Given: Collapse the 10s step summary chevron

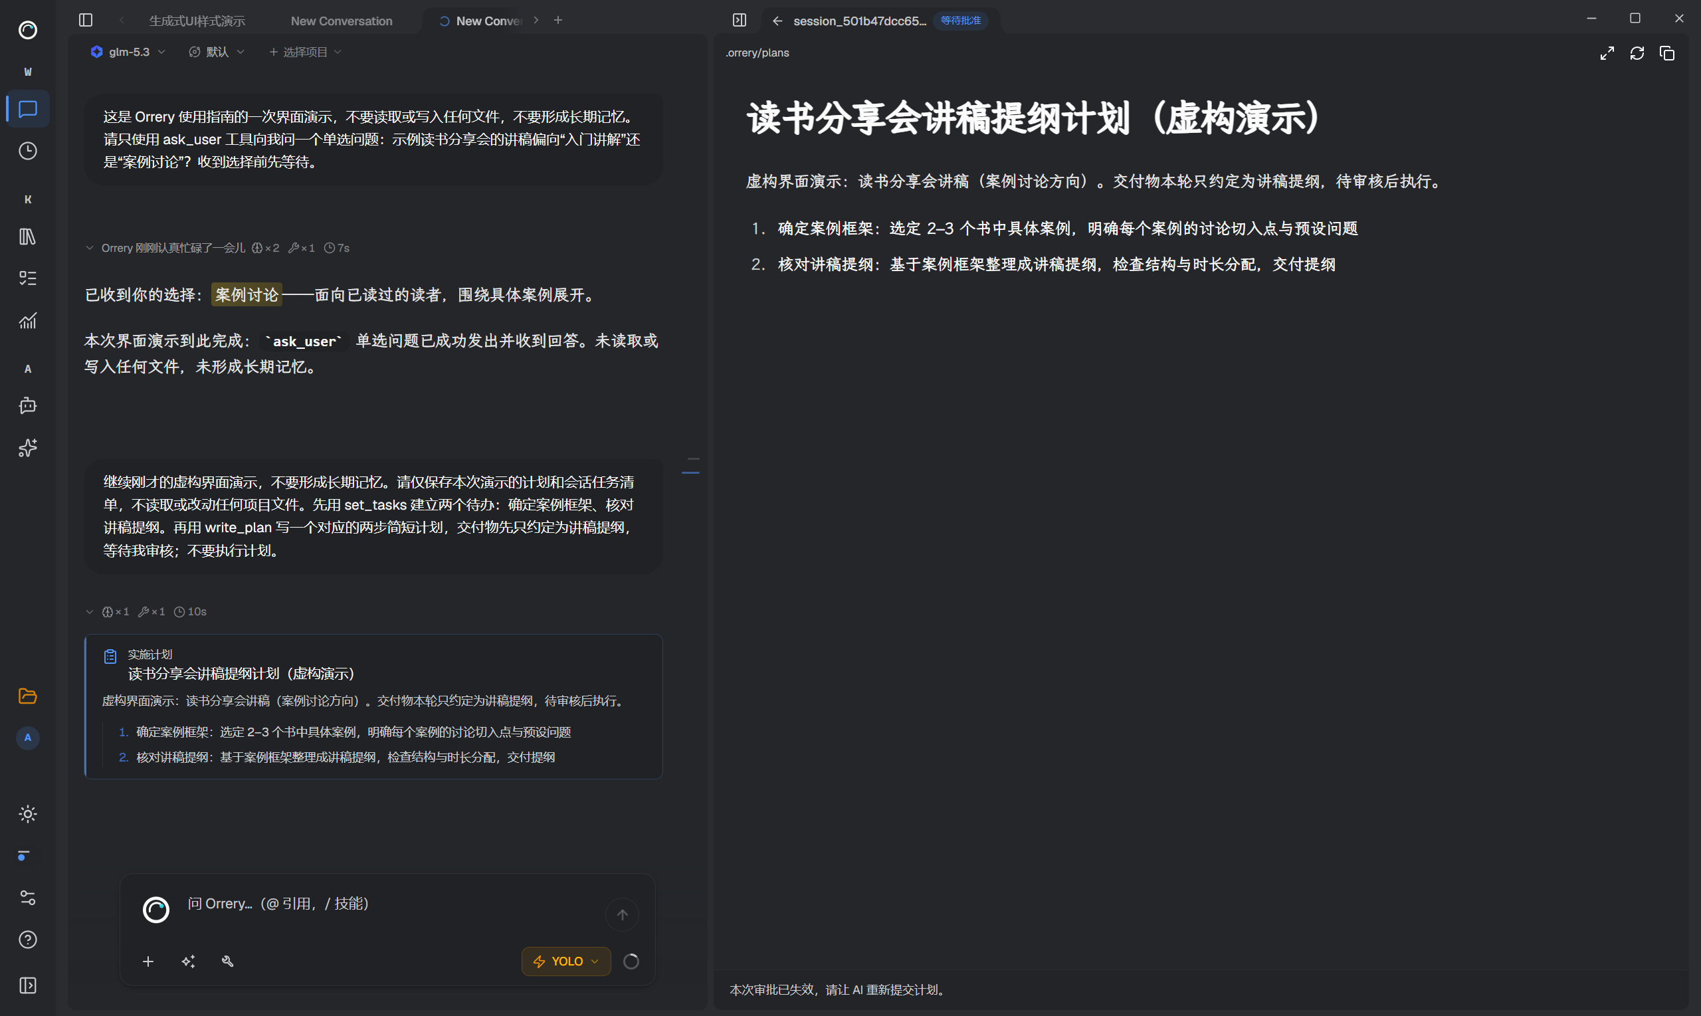Looking at the screenshot, I should pos(90,611).
